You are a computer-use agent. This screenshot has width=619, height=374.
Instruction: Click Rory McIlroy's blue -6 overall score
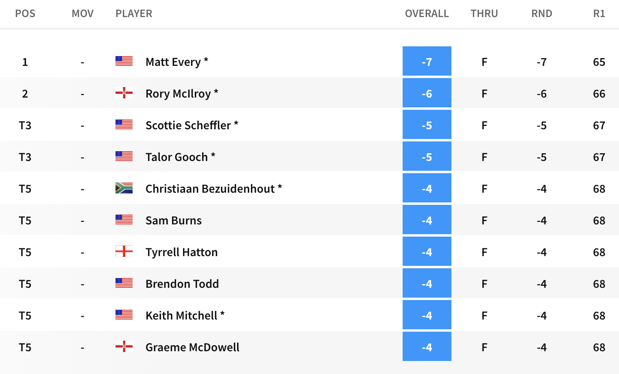point(427,93)
